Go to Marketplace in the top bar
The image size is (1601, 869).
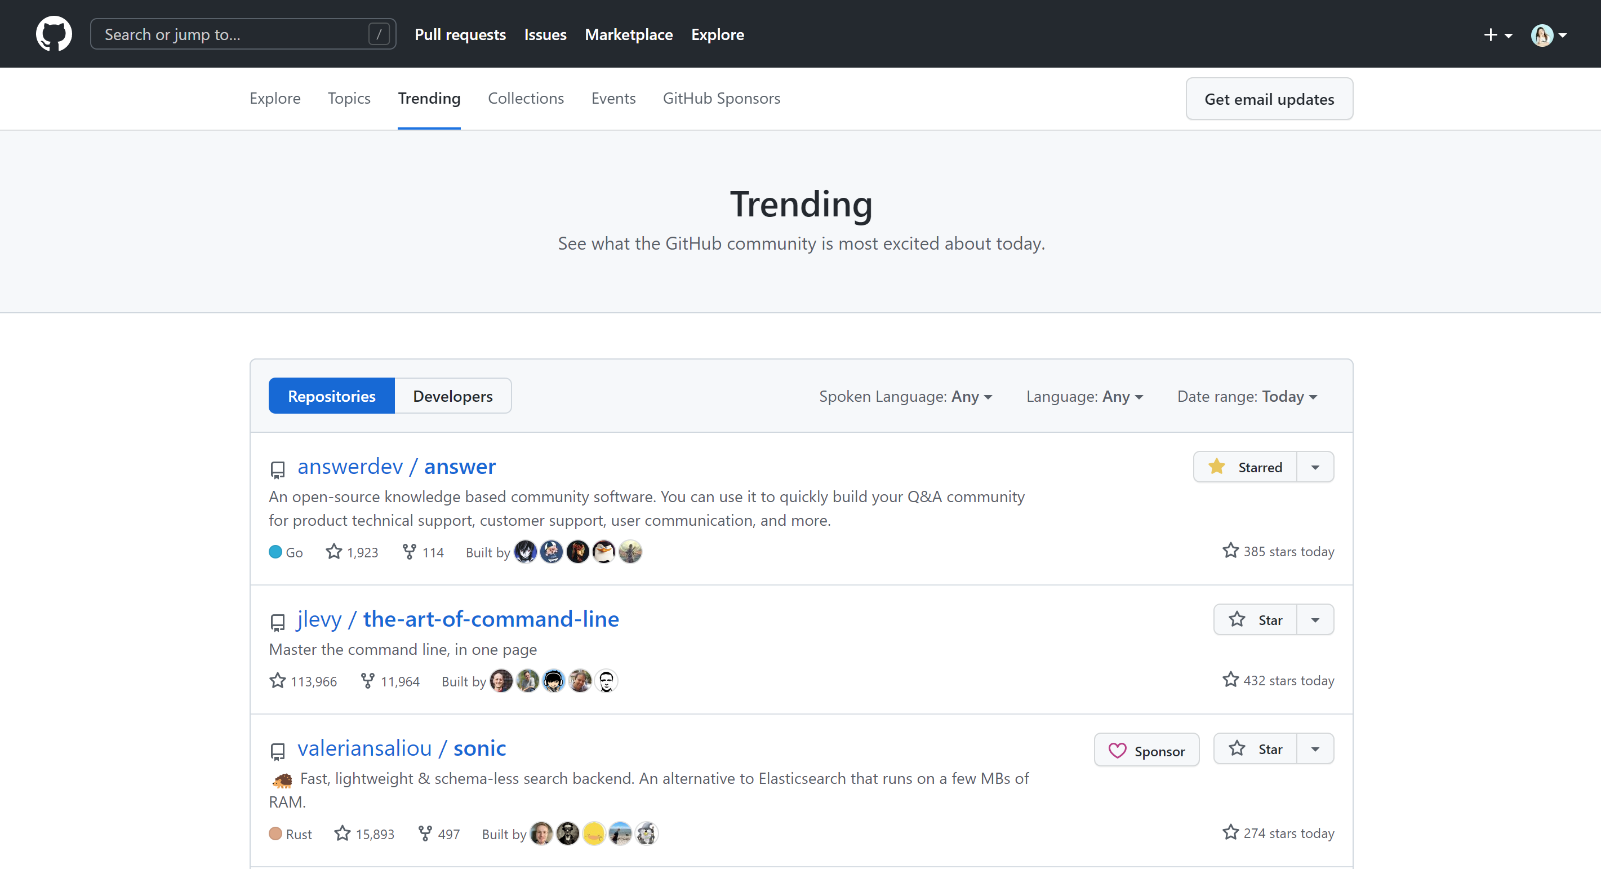[628, 34]
